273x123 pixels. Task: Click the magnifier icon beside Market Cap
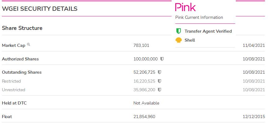(29, 45)
